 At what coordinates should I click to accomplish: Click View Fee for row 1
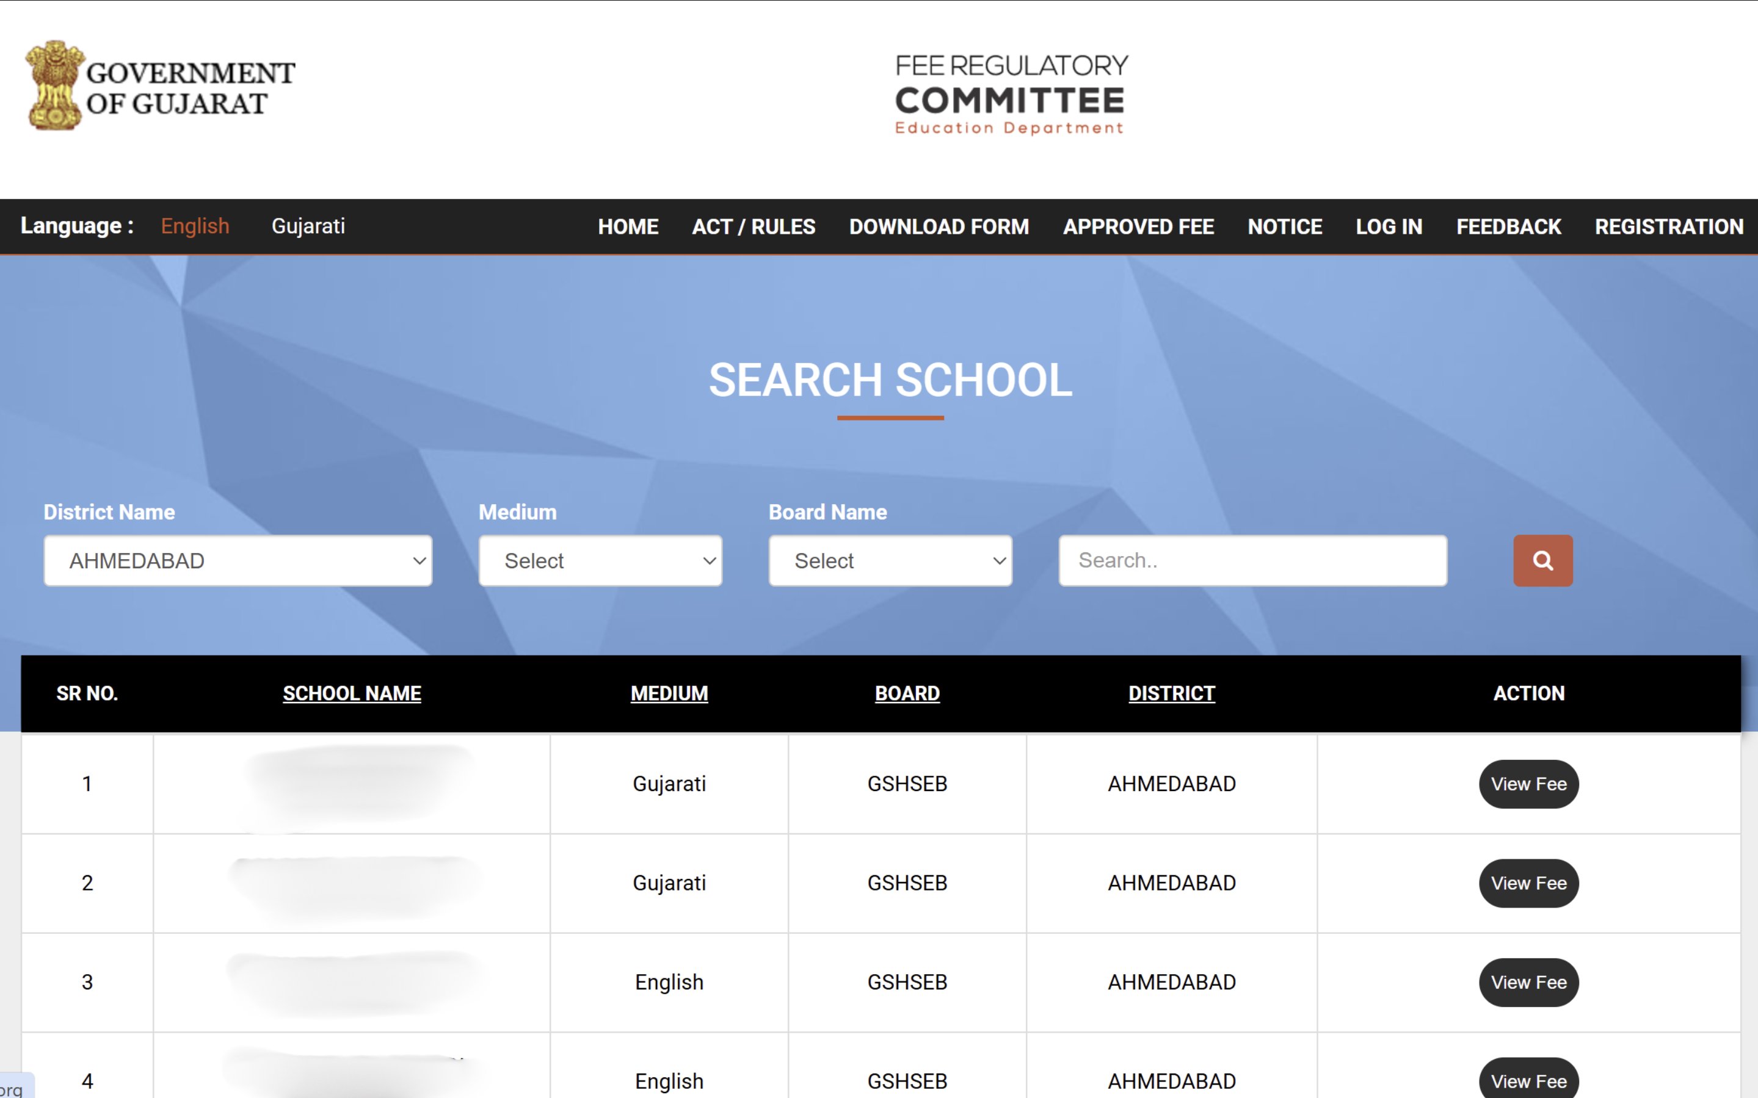pyautogui.click(x=1528, y=784)
